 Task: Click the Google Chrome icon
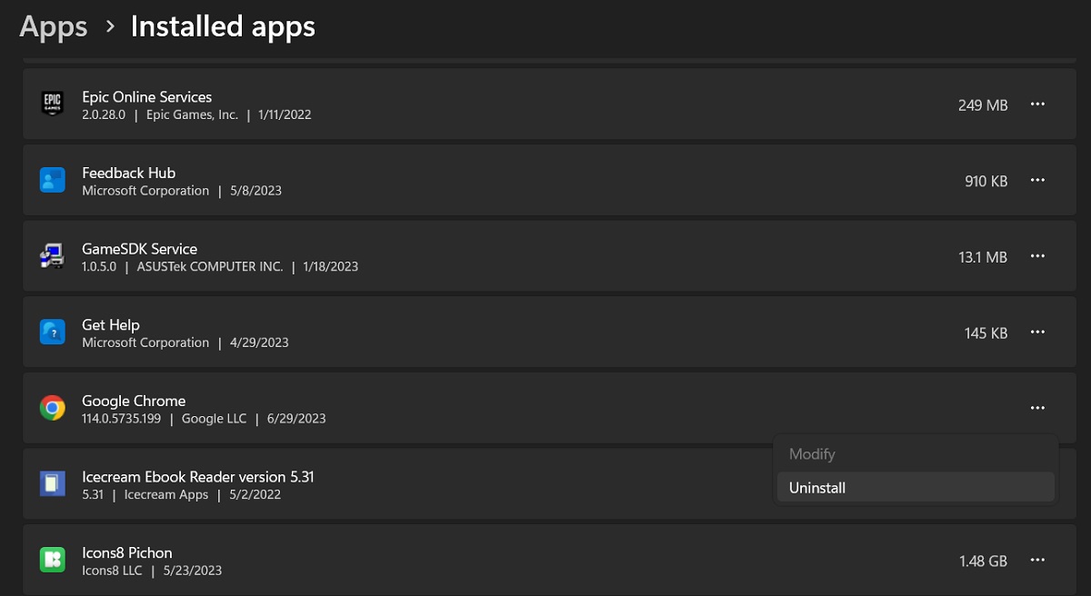point(52,408)
